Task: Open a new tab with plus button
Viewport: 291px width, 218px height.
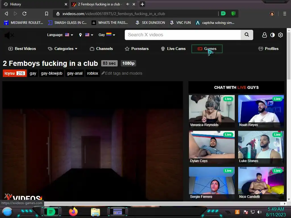Action: [x=142, y=4]
